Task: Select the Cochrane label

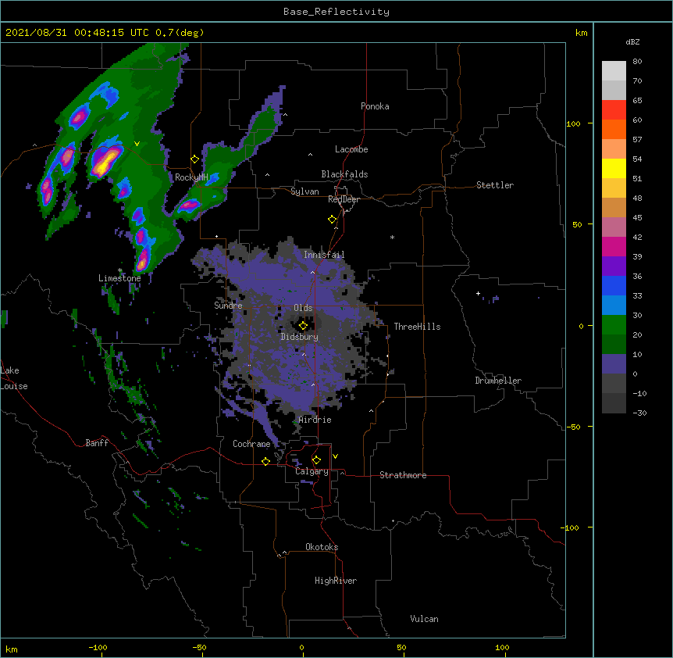Action: point(251,444)
